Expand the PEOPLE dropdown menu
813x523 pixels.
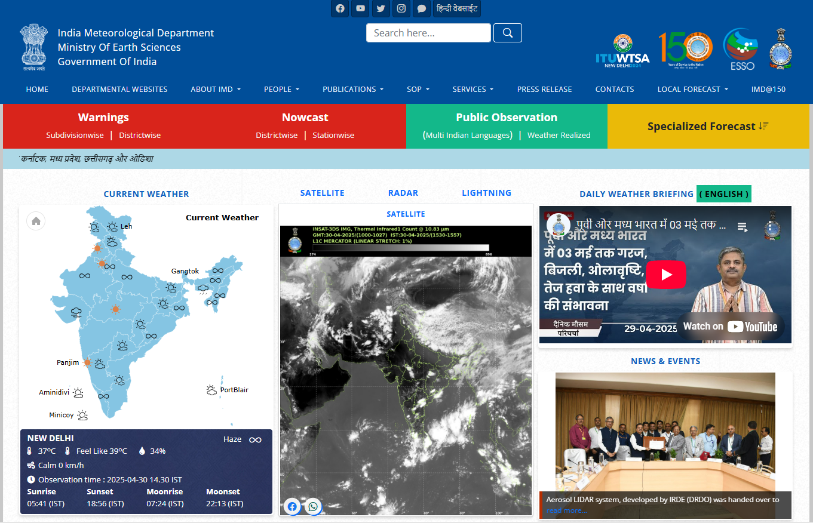(x=281, y=89)
